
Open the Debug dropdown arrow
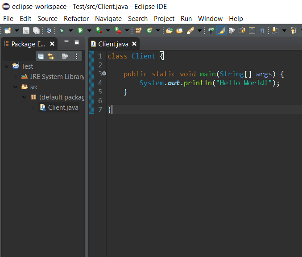click(70, 30)
